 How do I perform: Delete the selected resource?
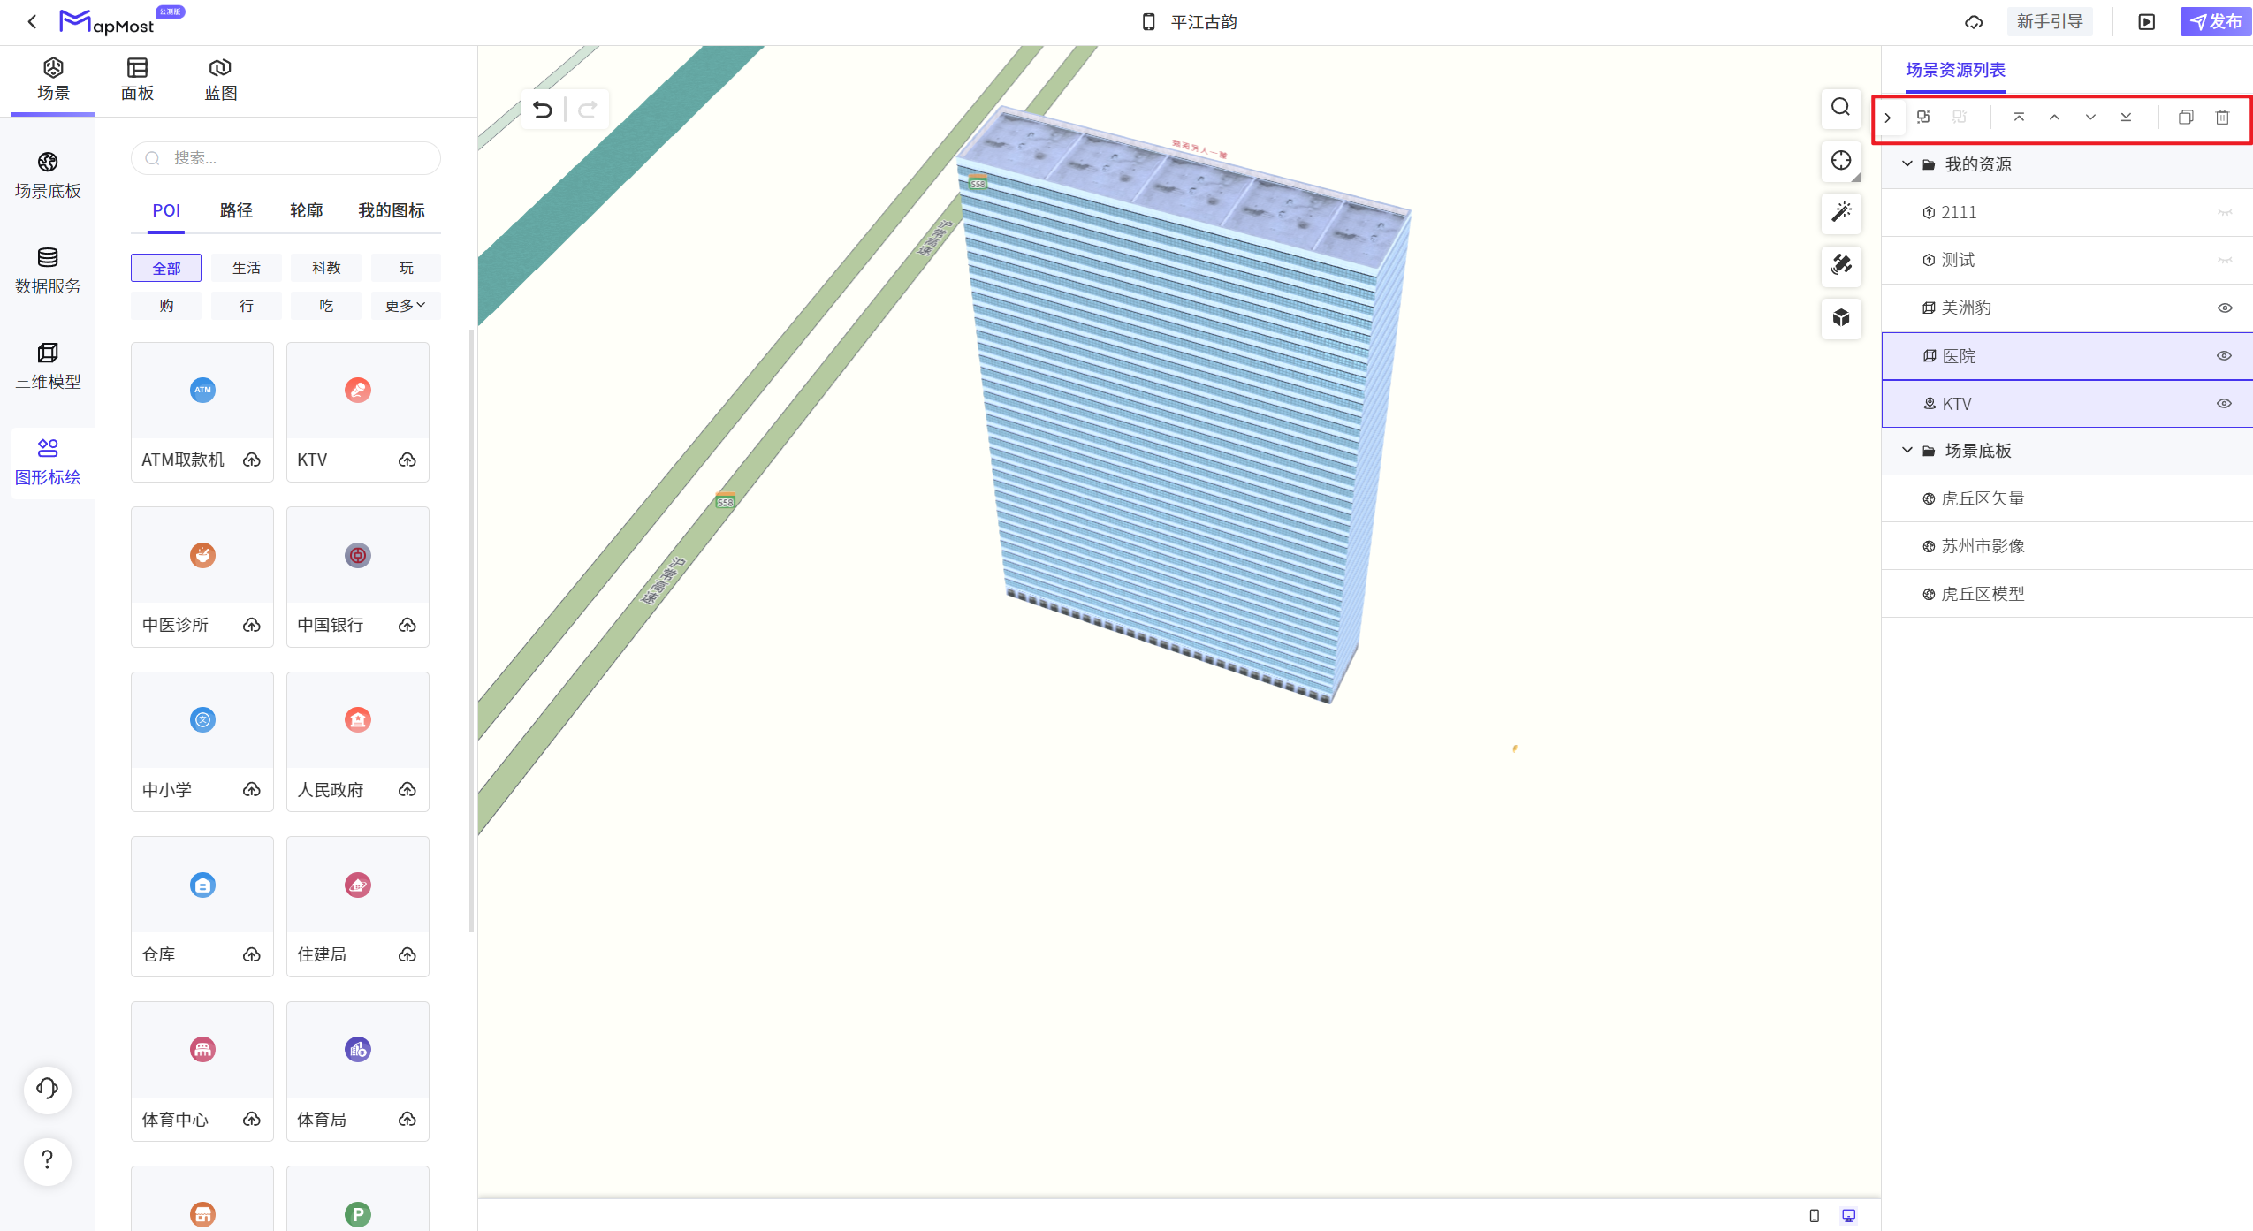(x=2222, y=117)
